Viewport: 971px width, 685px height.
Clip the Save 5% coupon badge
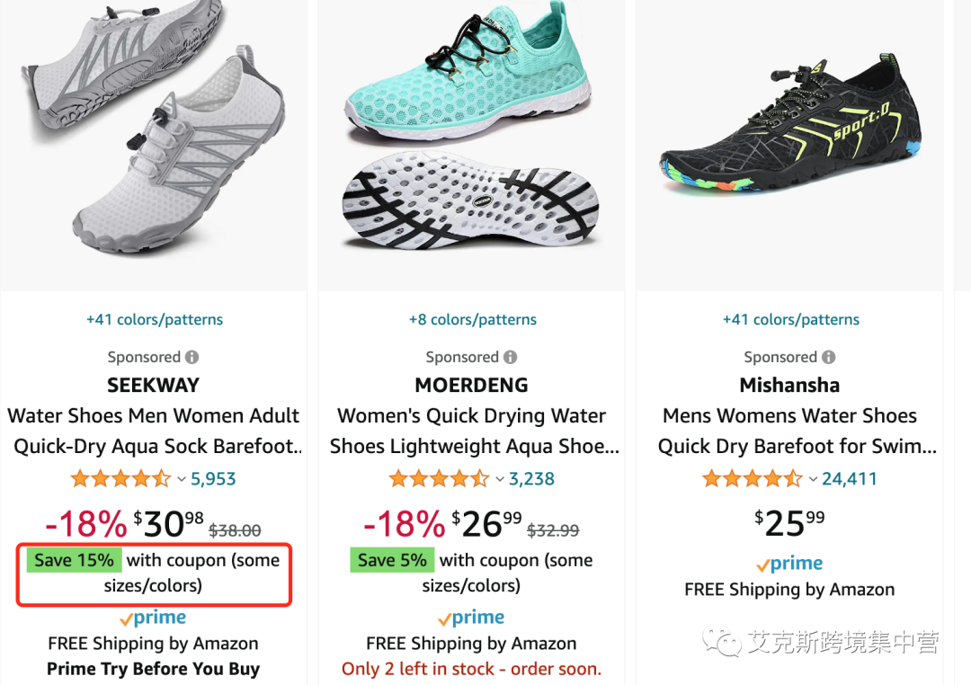pos(392,560)
